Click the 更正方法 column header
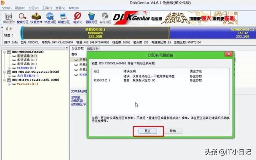 (x=196, y=71)
